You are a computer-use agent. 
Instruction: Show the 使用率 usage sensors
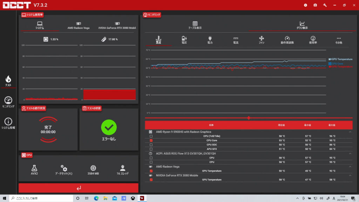tap(313, 40)
